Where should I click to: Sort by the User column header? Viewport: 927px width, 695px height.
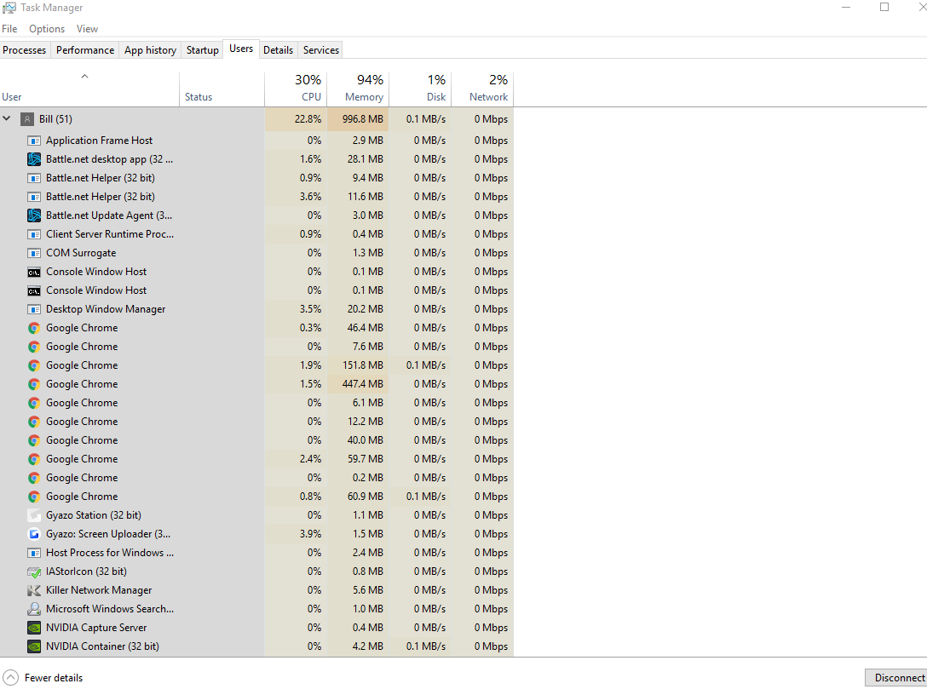point(89,89)
